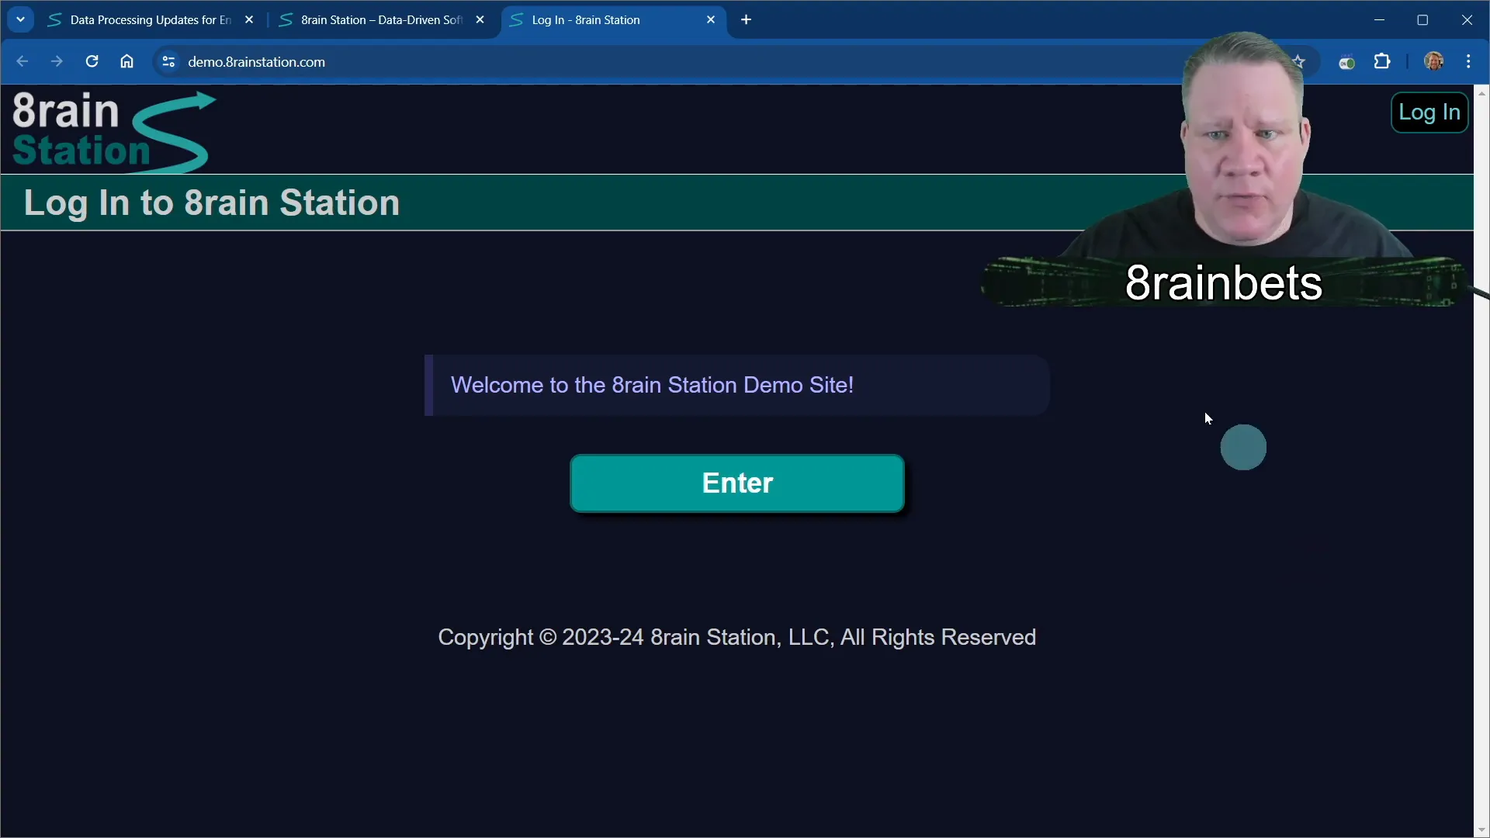This screenshot has width=1490, height=838.
Task: Open a new browser tab
Action: [x=747, y=20]
